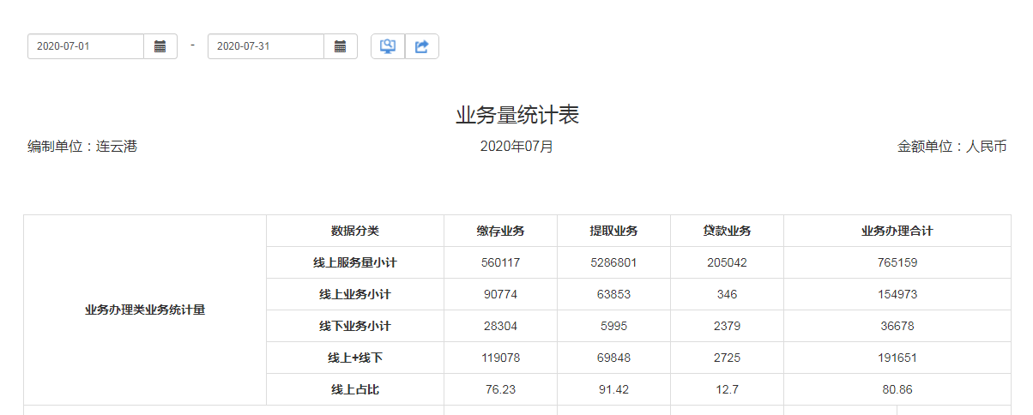
Task: Click the cell value 346
Action: coord(728,294)
